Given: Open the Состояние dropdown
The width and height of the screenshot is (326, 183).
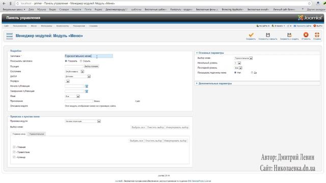Looking at the screenshot, I should click(74, 72).
